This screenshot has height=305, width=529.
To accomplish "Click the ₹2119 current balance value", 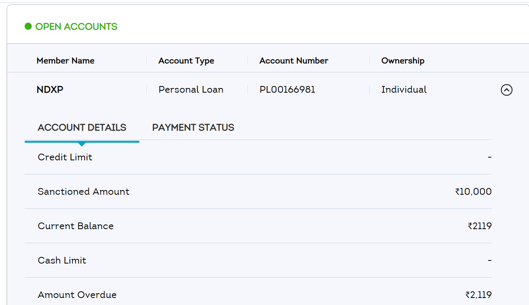I will [x=479, y=226].
